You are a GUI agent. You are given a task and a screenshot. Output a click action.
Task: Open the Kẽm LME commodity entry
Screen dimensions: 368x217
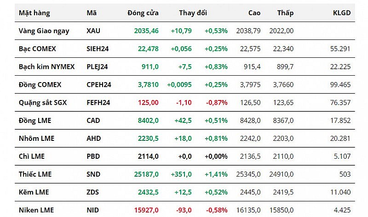click(34, 192)
